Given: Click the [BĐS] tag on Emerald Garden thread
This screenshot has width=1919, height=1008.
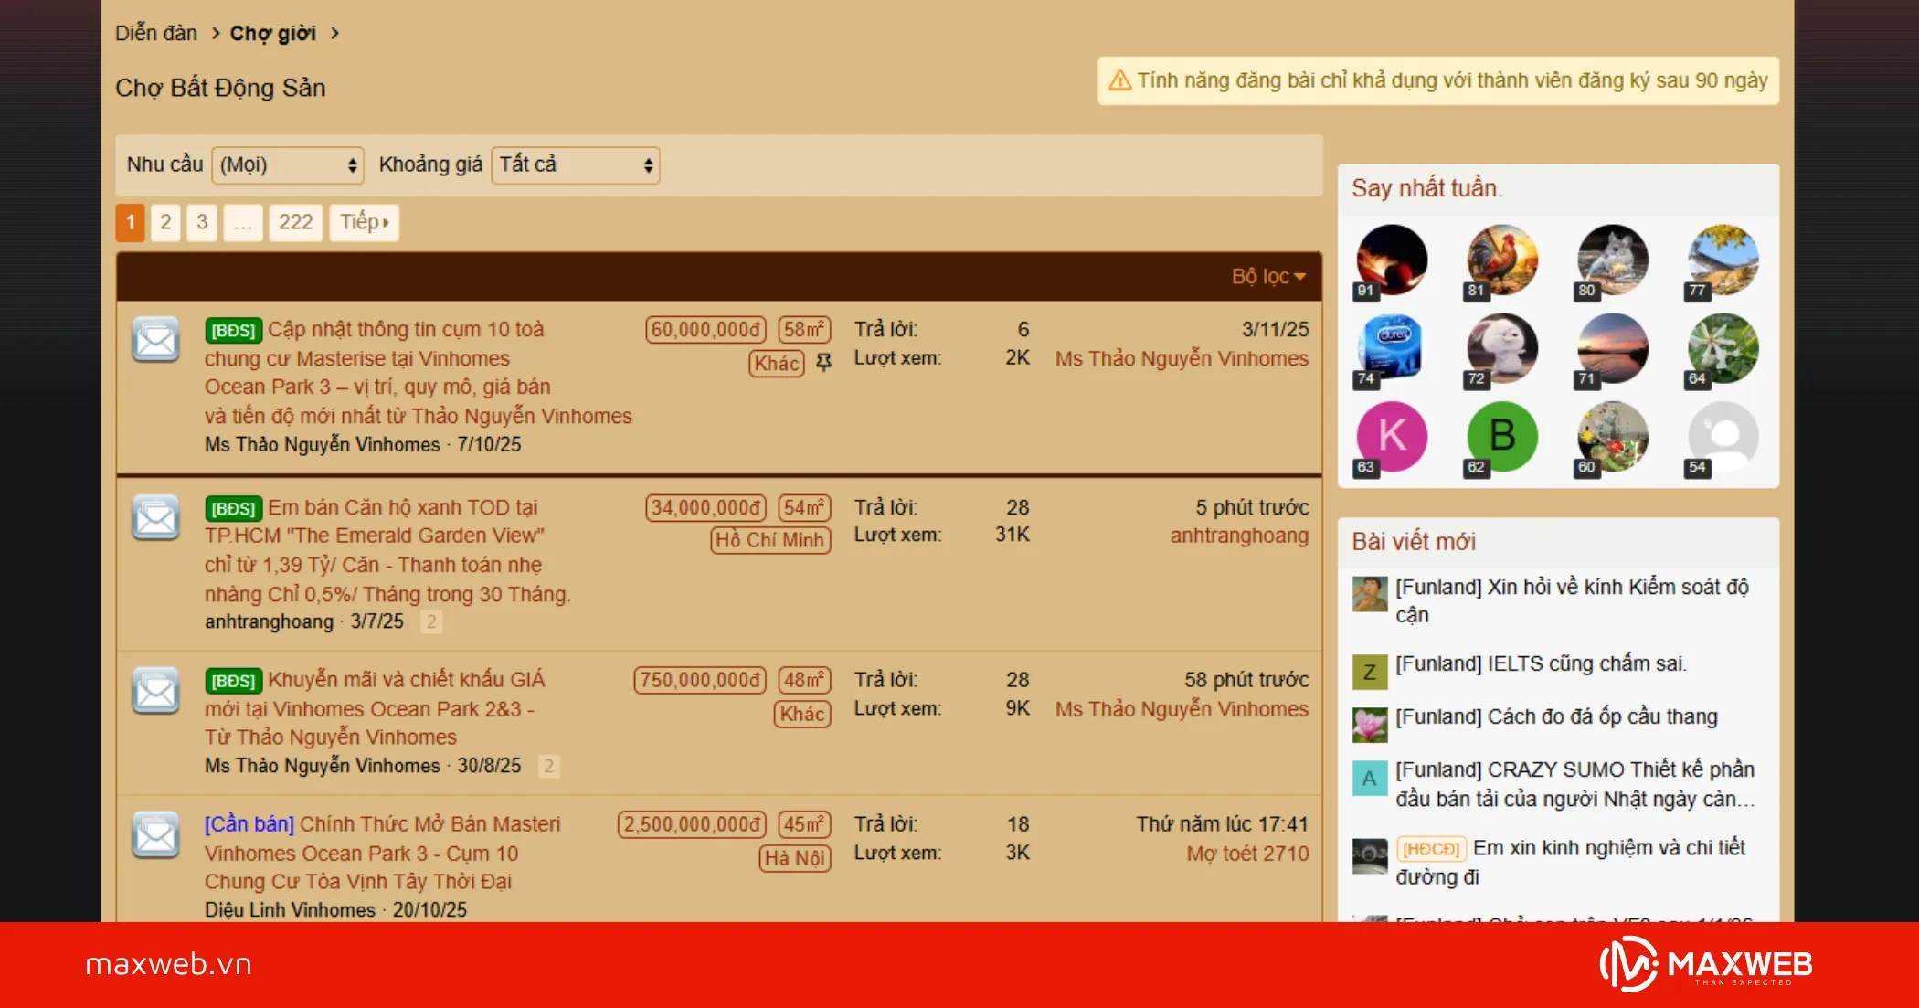Looking at the screenshot, I should pyautogui.click(x=233, y=508).
